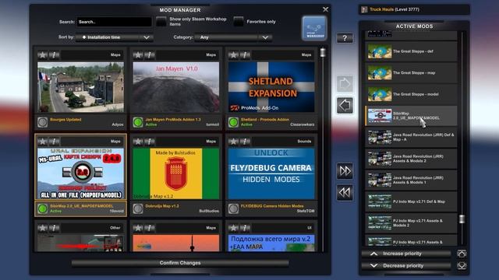Select The Great Steppe - map mod
499x280 pixels.
(411, 72)
